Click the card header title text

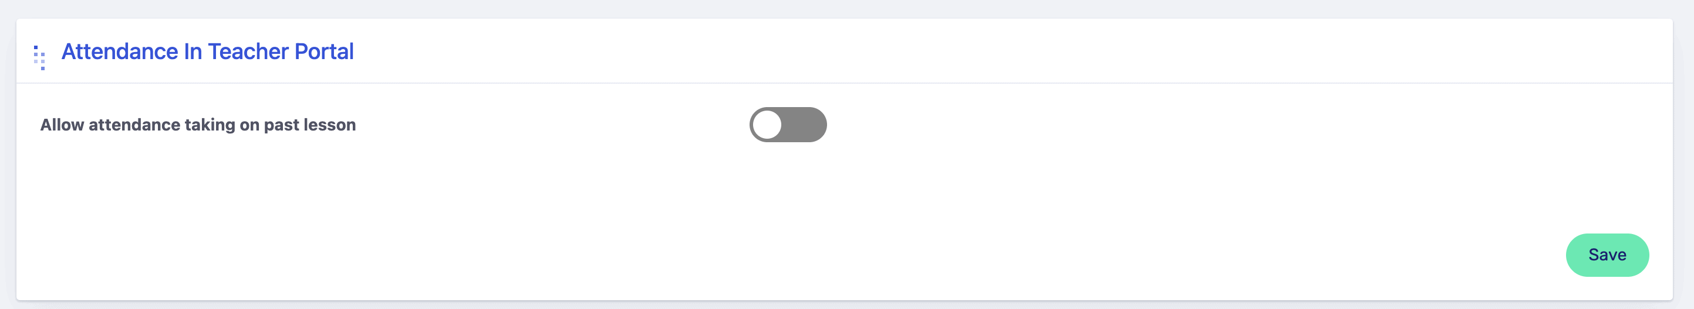tap(207, 51)
